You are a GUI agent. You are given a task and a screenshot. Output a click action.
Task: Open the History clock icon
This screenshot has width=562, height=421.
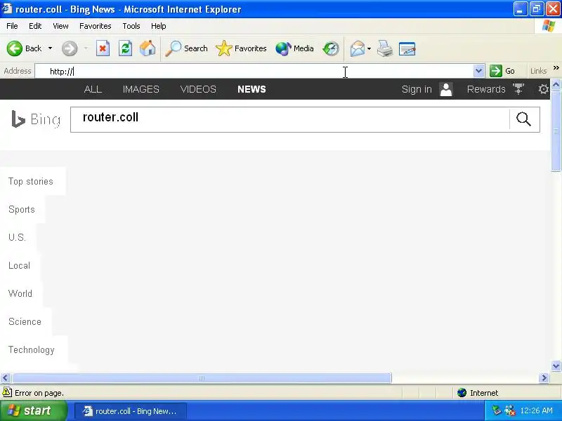click(330, 48)
